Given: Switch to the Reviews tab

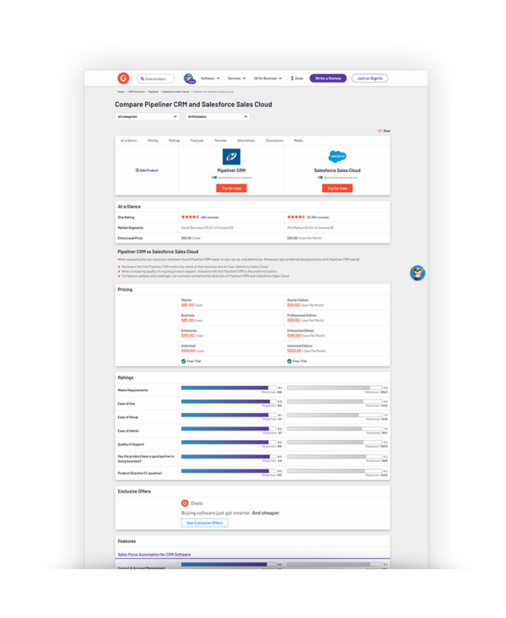Looking at the screenshot, I should pos(220,141).
